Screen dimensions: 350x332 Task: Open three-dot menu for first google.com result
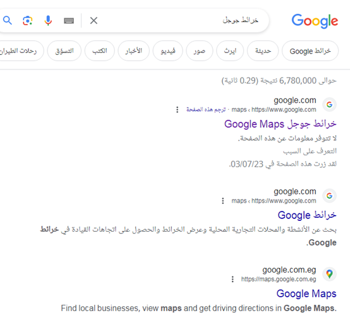tap(178, 109)
